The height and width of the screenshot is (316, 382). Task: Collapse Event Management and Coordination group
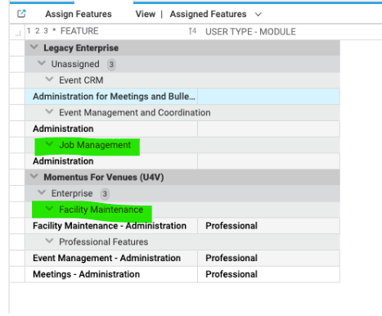point(49,111)
